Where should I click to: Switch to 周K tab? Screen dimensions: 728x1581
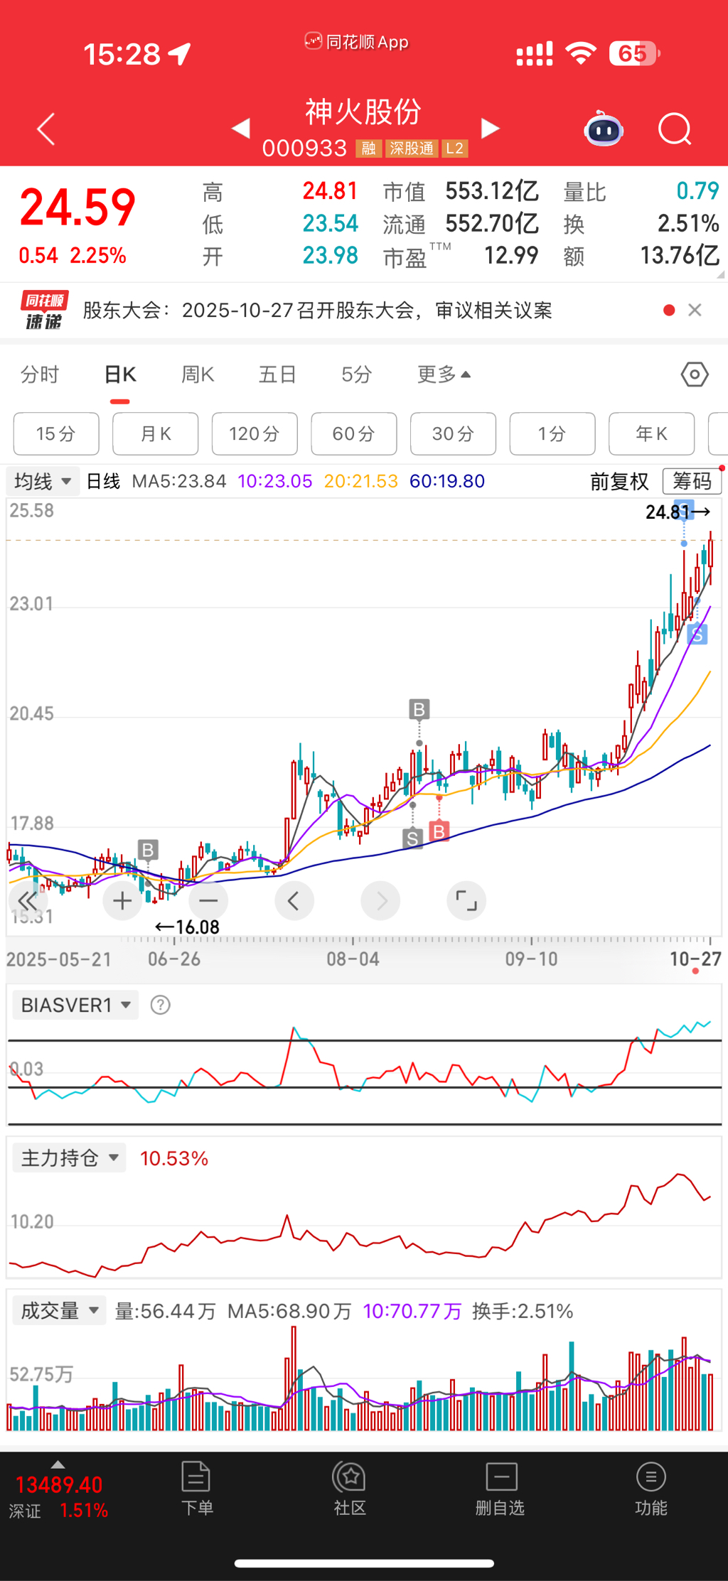[198, 374]
